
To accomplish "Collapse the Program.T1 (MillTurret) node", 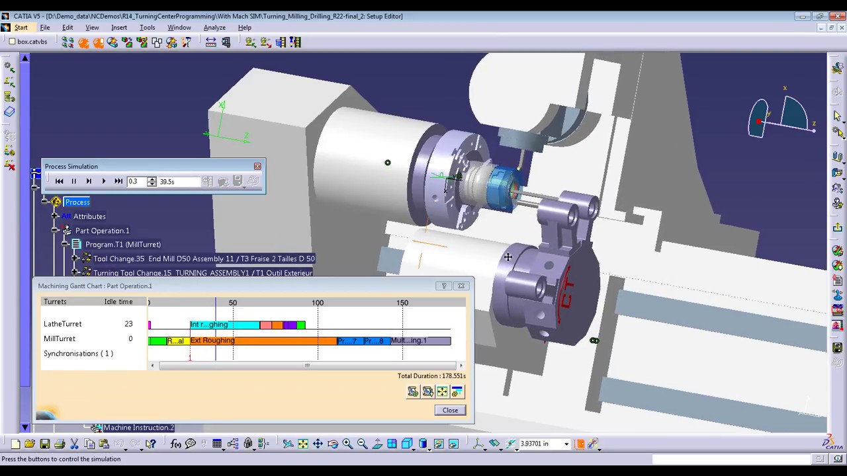I will click(66, 244).
